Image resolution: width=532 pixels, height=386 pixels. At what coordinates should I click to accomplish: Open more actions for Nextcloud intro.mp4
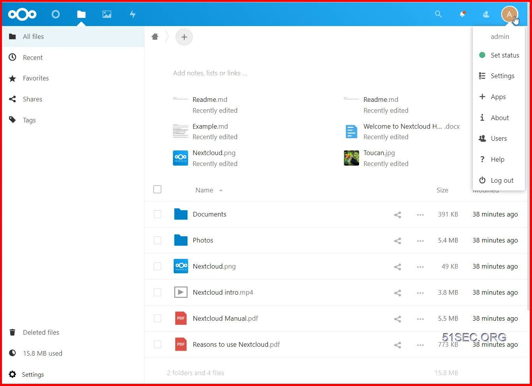click(420, 293)
